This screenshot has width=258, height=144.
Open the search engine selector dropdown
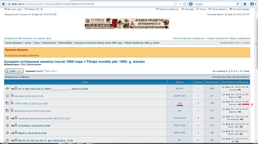click(194, 4)
